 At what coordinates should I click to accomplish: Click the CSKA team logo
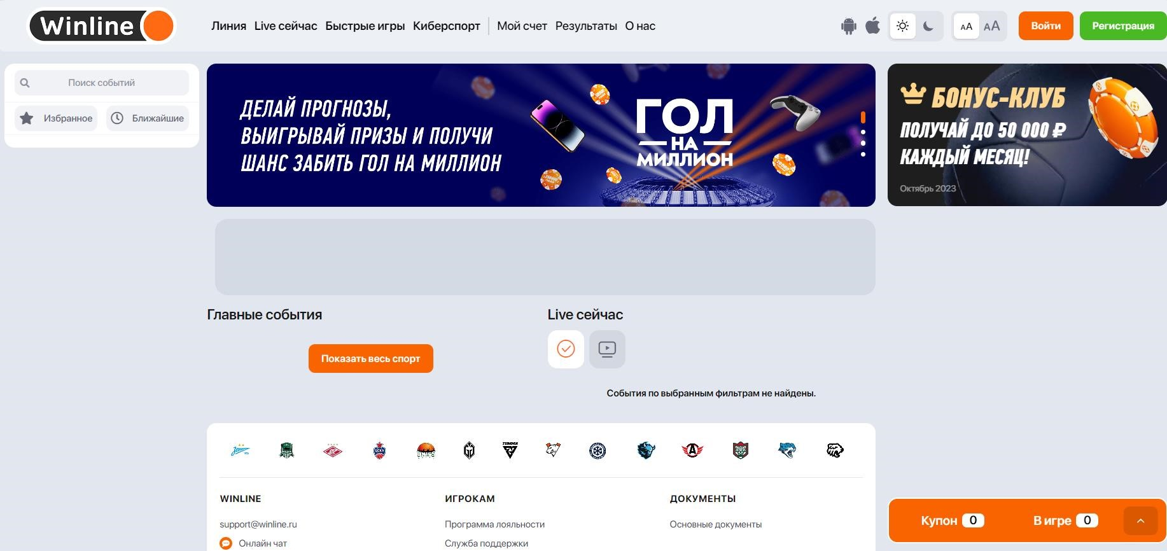point(379,450)
